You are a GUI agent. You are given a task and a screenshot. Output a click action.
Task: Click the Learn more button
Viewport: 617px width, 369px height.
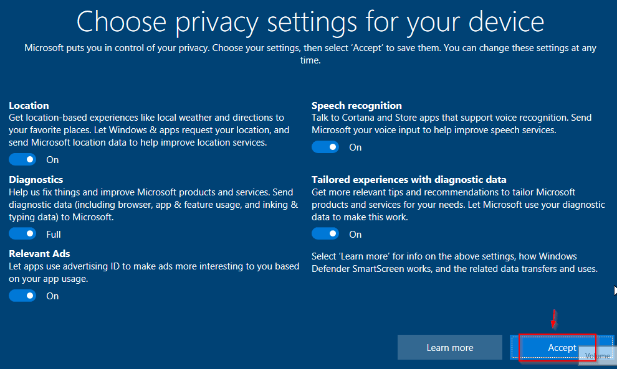click(x=450, y=347)
